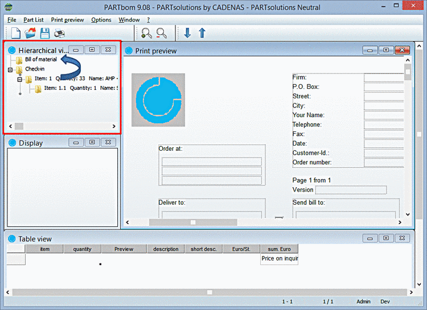
Task: Click the Preview column header
Action: coord(124,249)
